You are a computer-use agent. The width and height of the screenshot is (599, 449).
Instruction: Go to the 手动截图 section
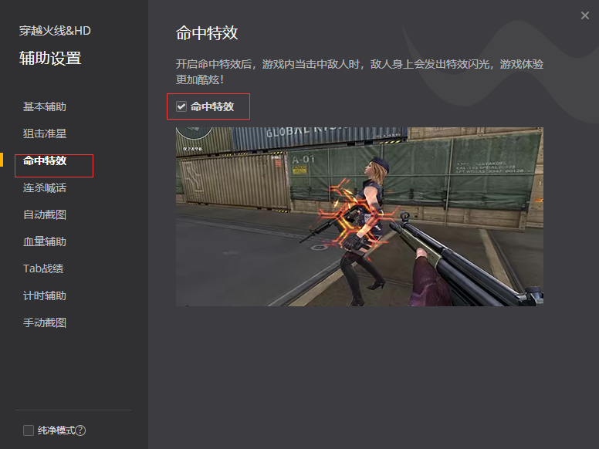tap(45, 322)
